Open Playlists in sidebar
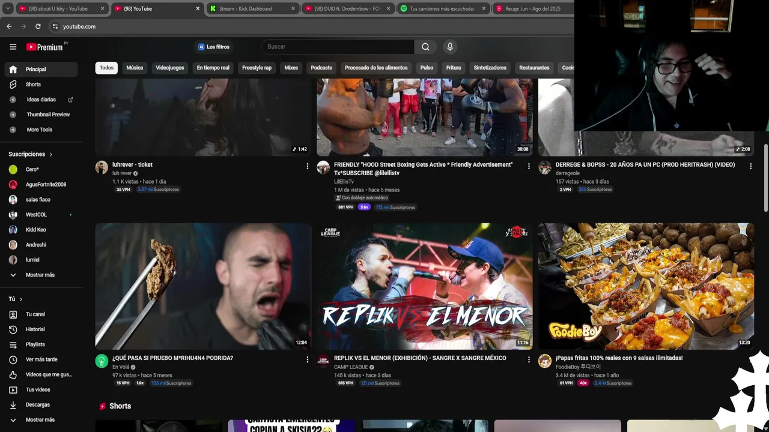Image resolution: width=769 pixels, height=432 pixels. 41,344
